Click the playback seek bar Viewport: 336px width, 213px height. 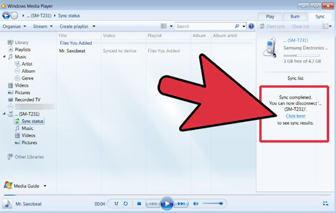[167, 195]
